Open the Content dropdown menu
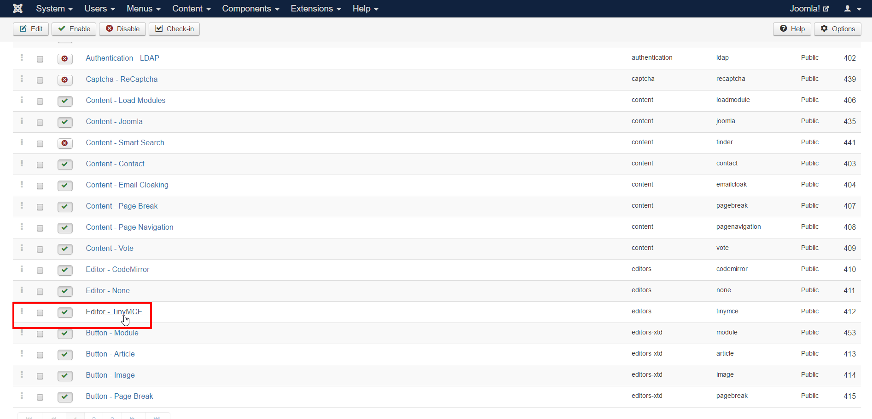 tap(191, 9)
